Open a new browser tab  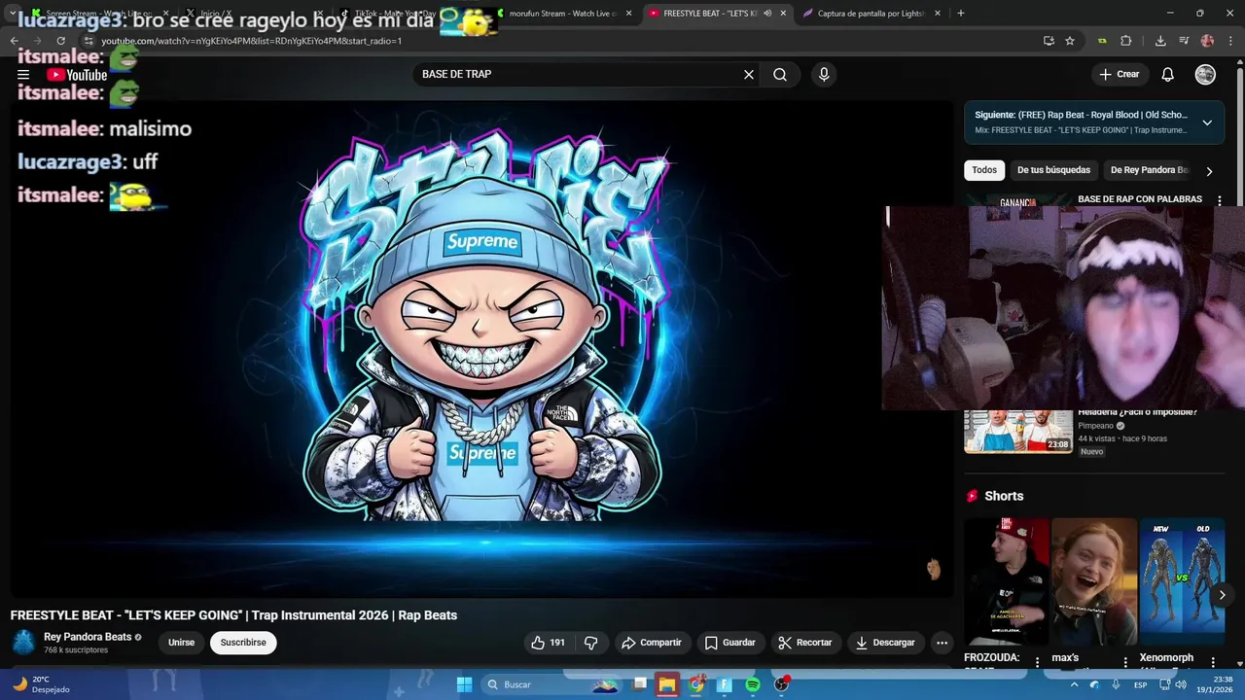coord(961,14)
